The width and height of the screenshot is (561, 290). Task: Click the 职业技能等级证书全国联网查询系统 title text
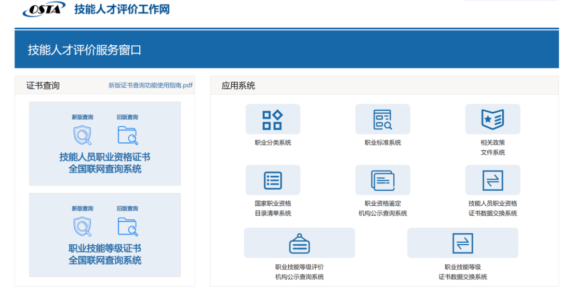[105, 254]
